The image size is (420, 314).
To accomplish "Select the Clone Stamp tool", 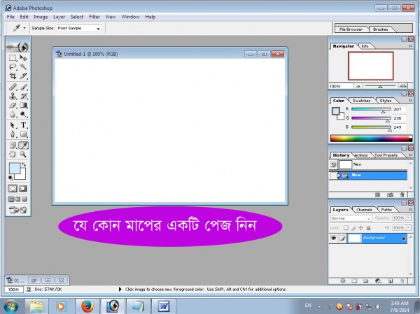I will tap(13, 96).
